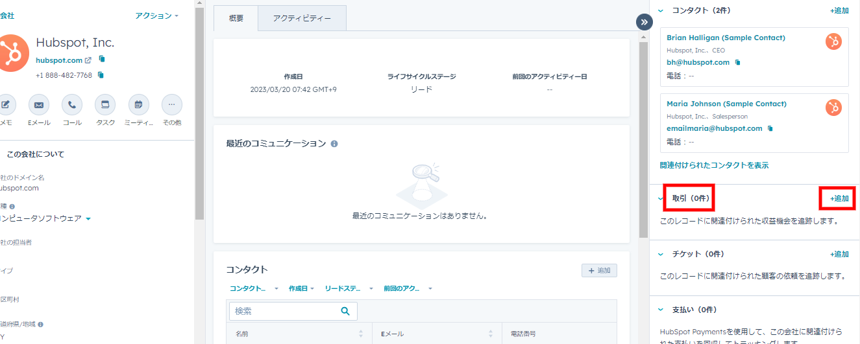Select the 概要 tab
The image size is (860, 344).
tap(236, 18)
